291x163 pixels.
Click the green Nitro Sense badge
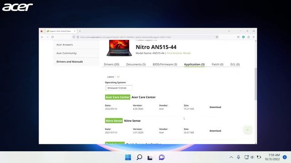coord(114,121)
